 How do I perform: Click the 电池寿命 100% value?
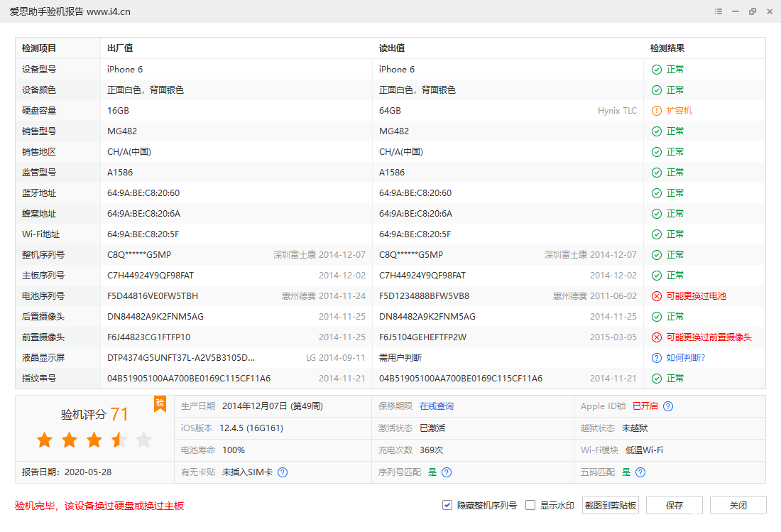[233, 450]
